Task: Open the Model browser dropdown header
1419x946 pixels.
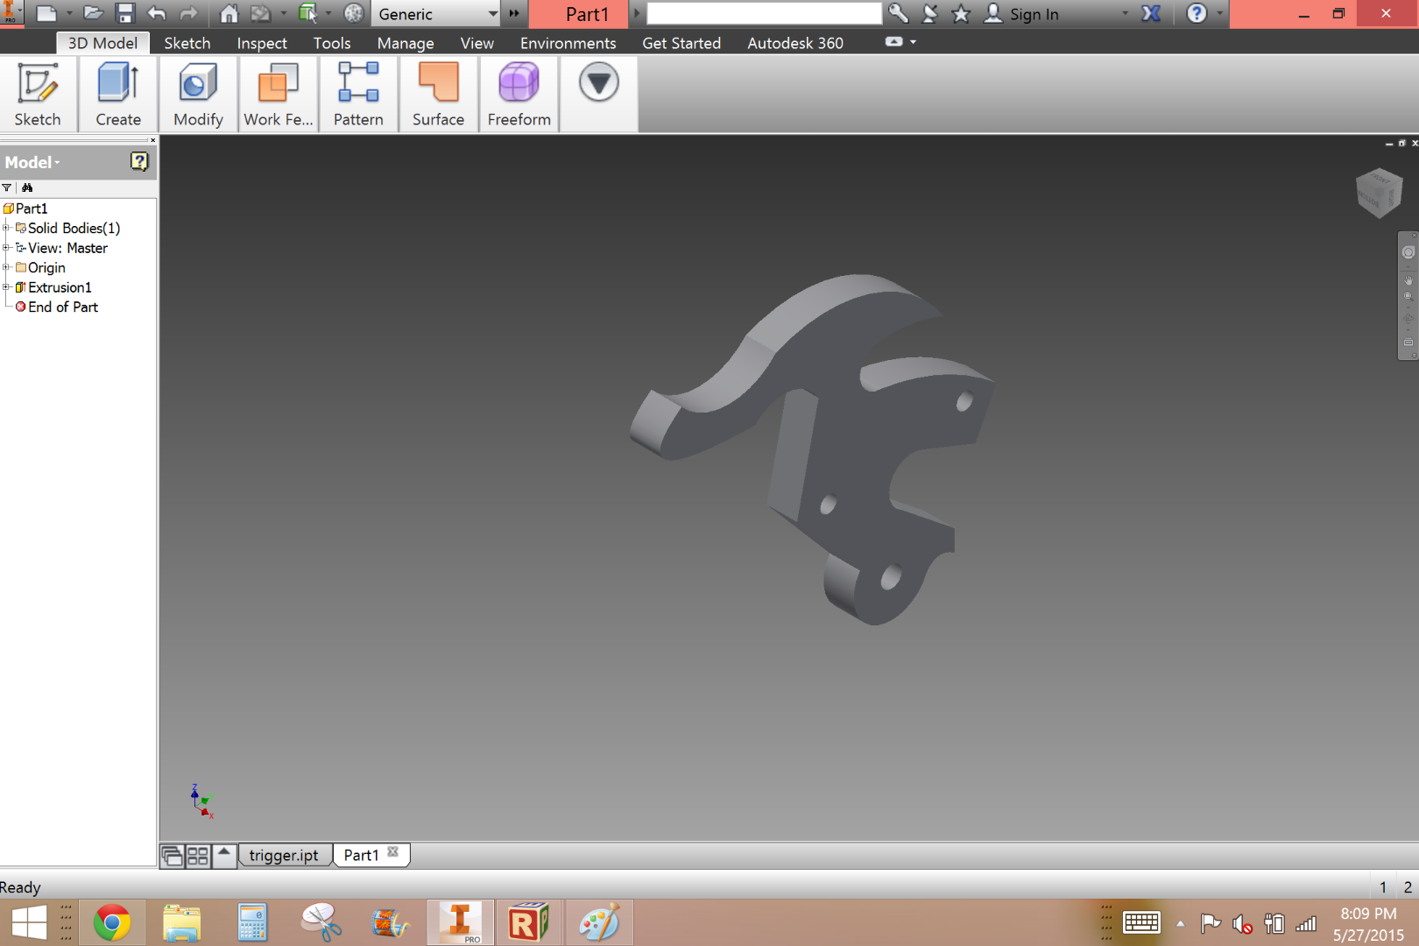Action: pyautogui.click(x=32, y=162)
